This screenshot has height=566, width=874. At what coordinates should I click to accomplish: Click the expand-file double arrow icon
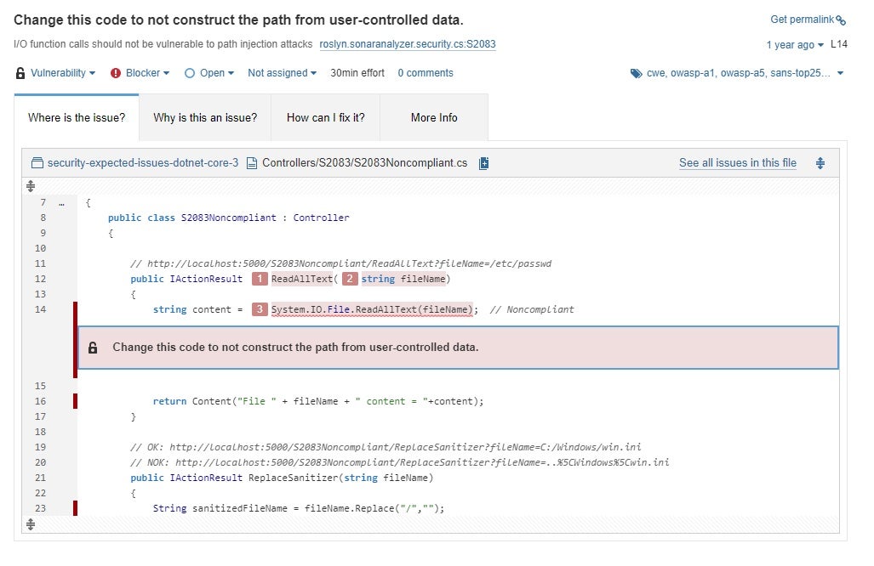tap(820, 162)
